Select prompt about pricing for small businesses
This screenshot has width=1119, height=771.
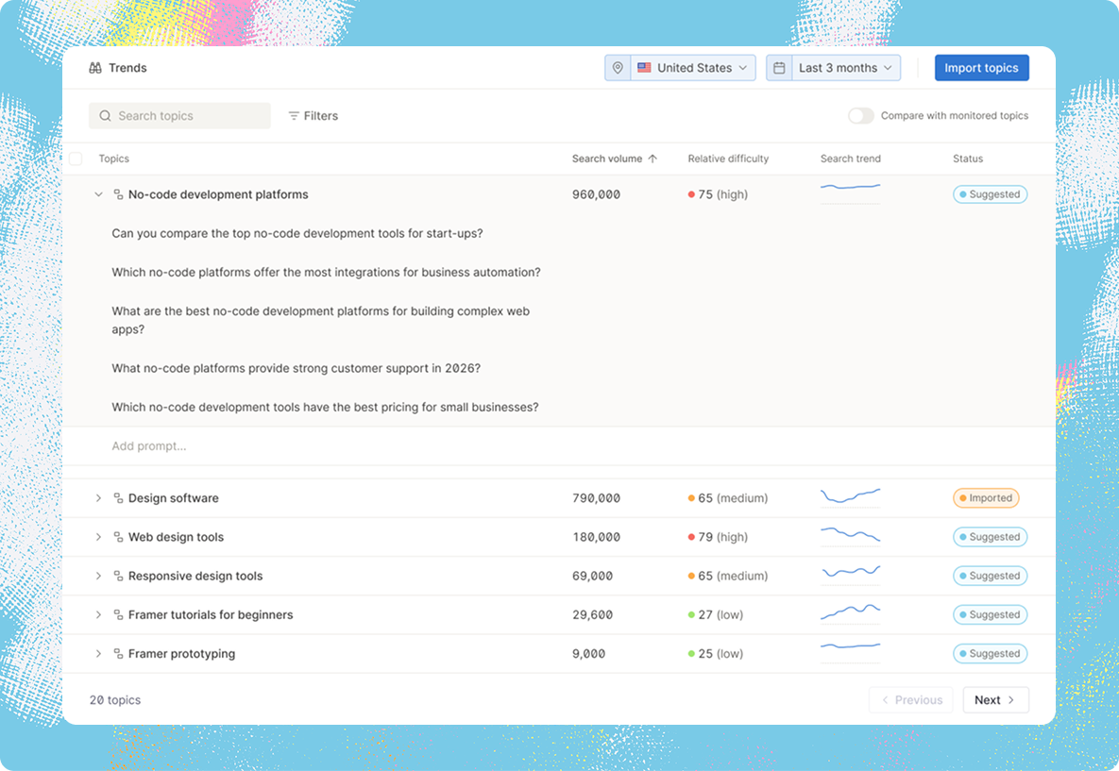(x=326, y=408)
